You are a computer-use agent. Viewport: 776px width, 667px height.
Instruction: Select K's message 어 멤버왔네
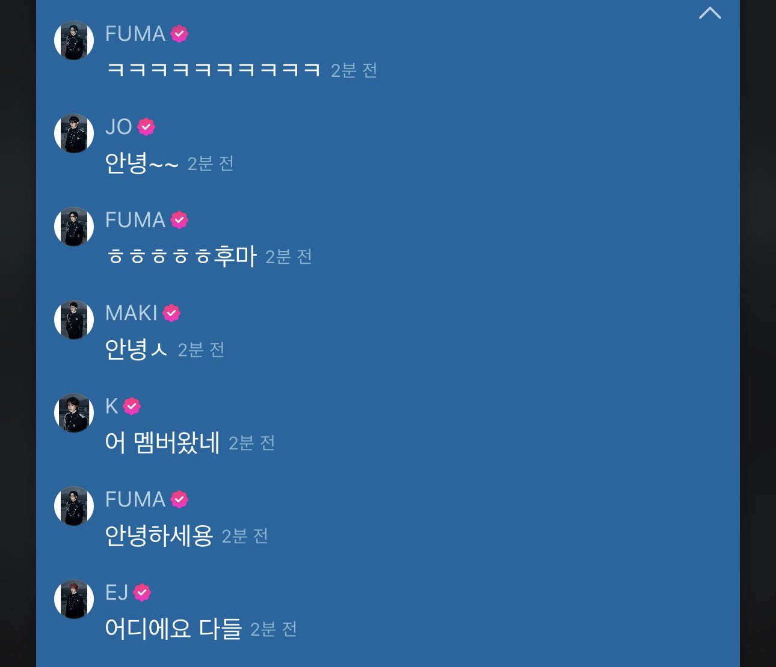point(162,443)
